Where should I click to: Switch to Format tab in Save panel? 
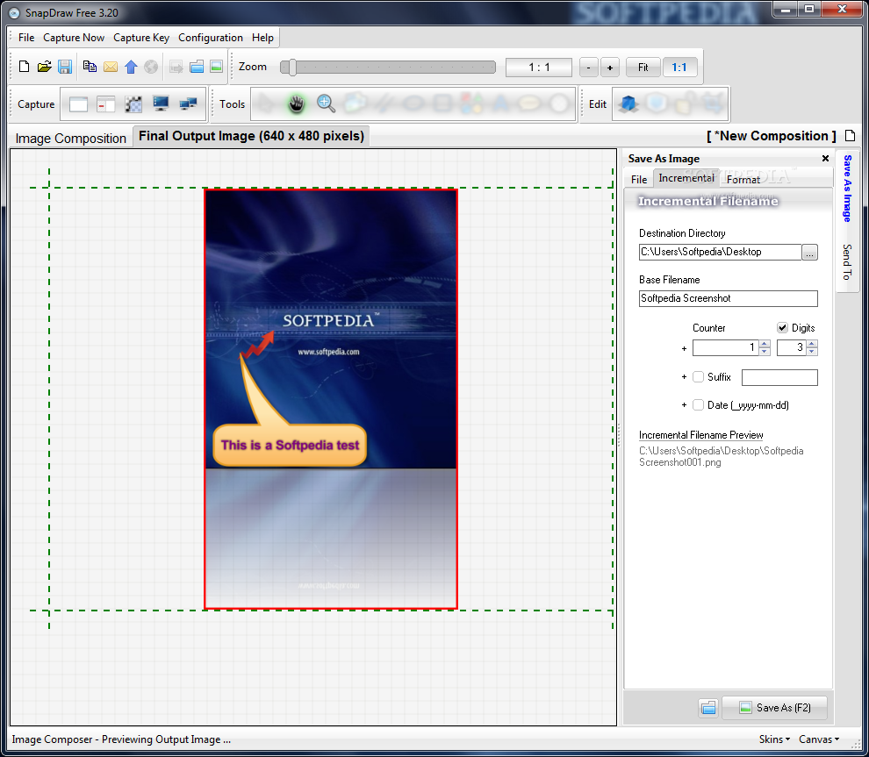coord(743,180)
